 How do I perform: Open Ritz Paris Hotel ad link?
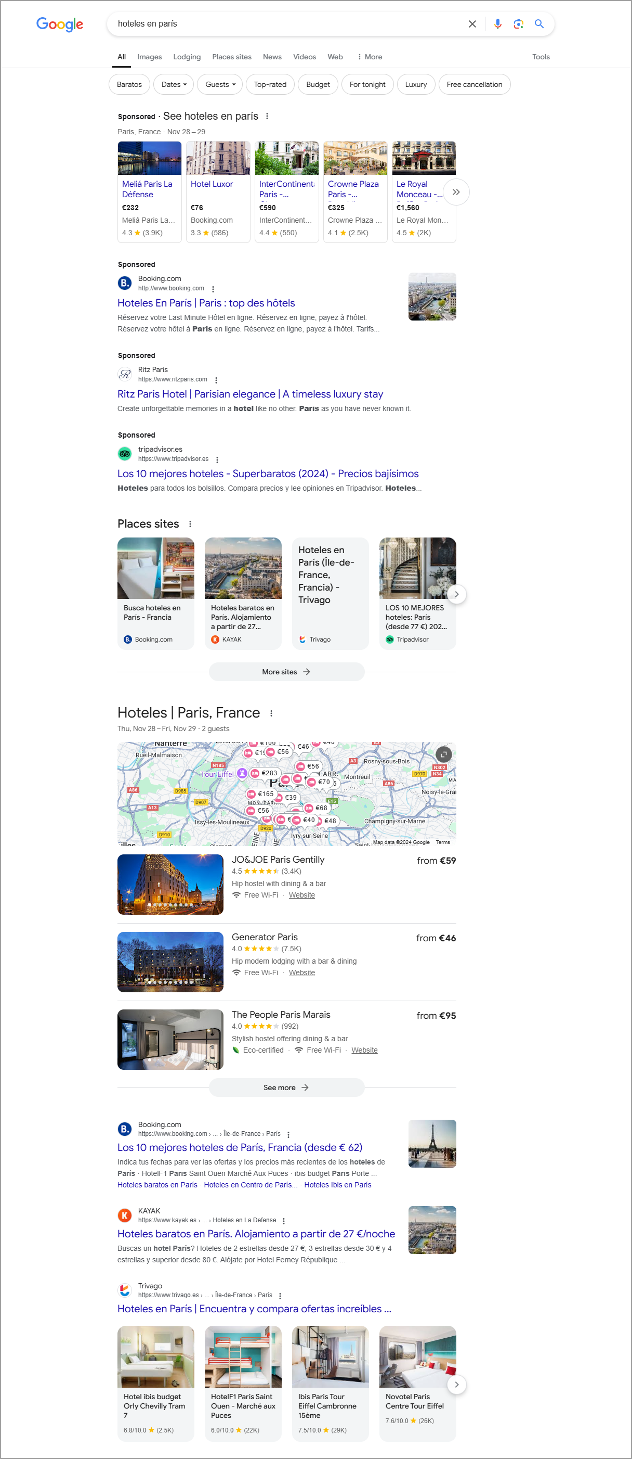point(250,394)
